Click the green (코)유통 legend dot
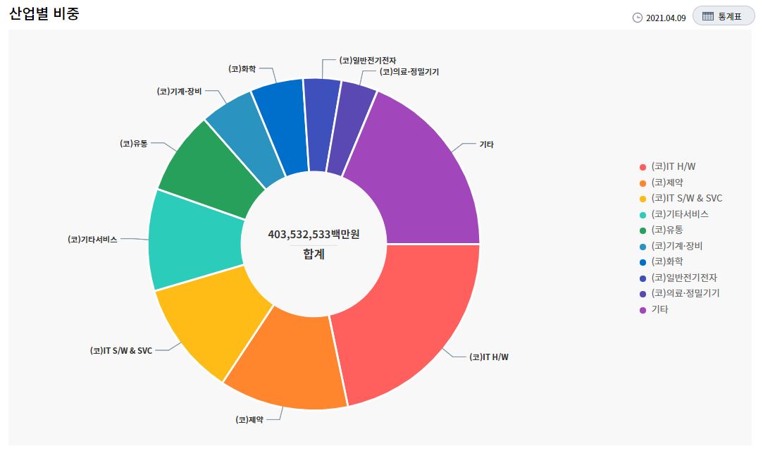Viewport: 763px width, 451px height. [x=643, y=230]
